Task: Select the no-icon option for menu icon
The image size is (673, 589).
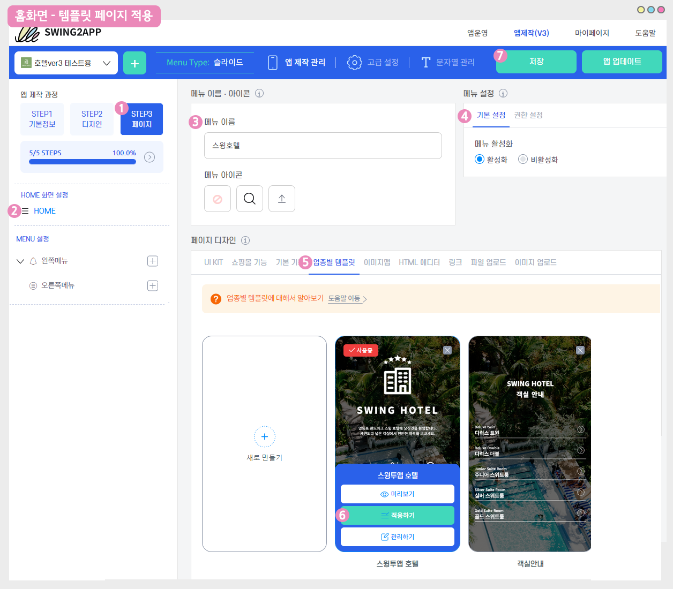Action: (218, 199)
